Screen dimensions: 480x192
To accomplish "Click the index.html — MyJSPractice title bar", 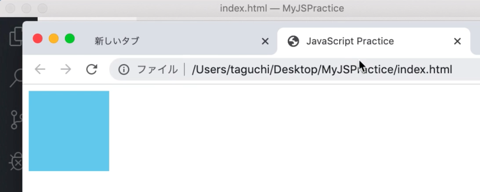I will click(282, 8).
